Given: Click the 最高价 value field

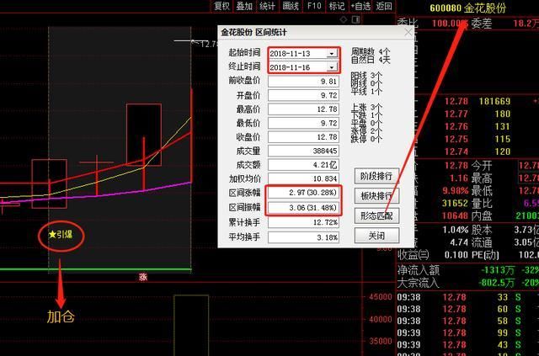Looking at the screenshot, I should 303,109.
